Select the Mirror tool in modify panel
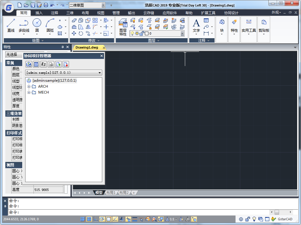 pos(88,27)
